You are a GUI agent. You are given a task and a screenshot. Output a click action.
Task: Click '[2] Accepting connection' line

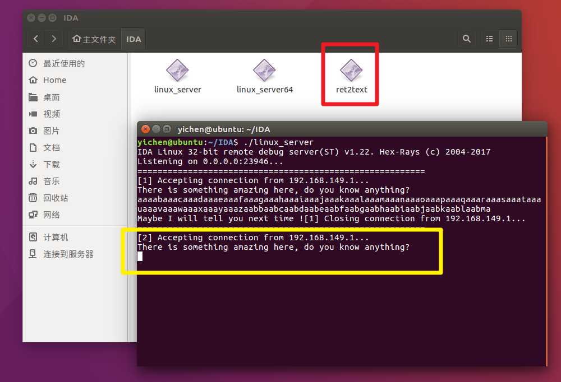coord(253,237)
